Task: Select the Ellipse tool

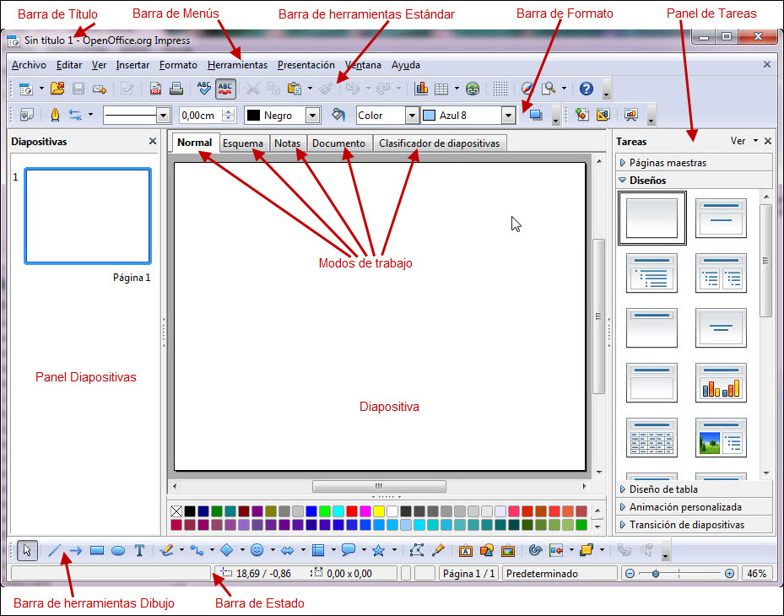Action: point(118,551)
